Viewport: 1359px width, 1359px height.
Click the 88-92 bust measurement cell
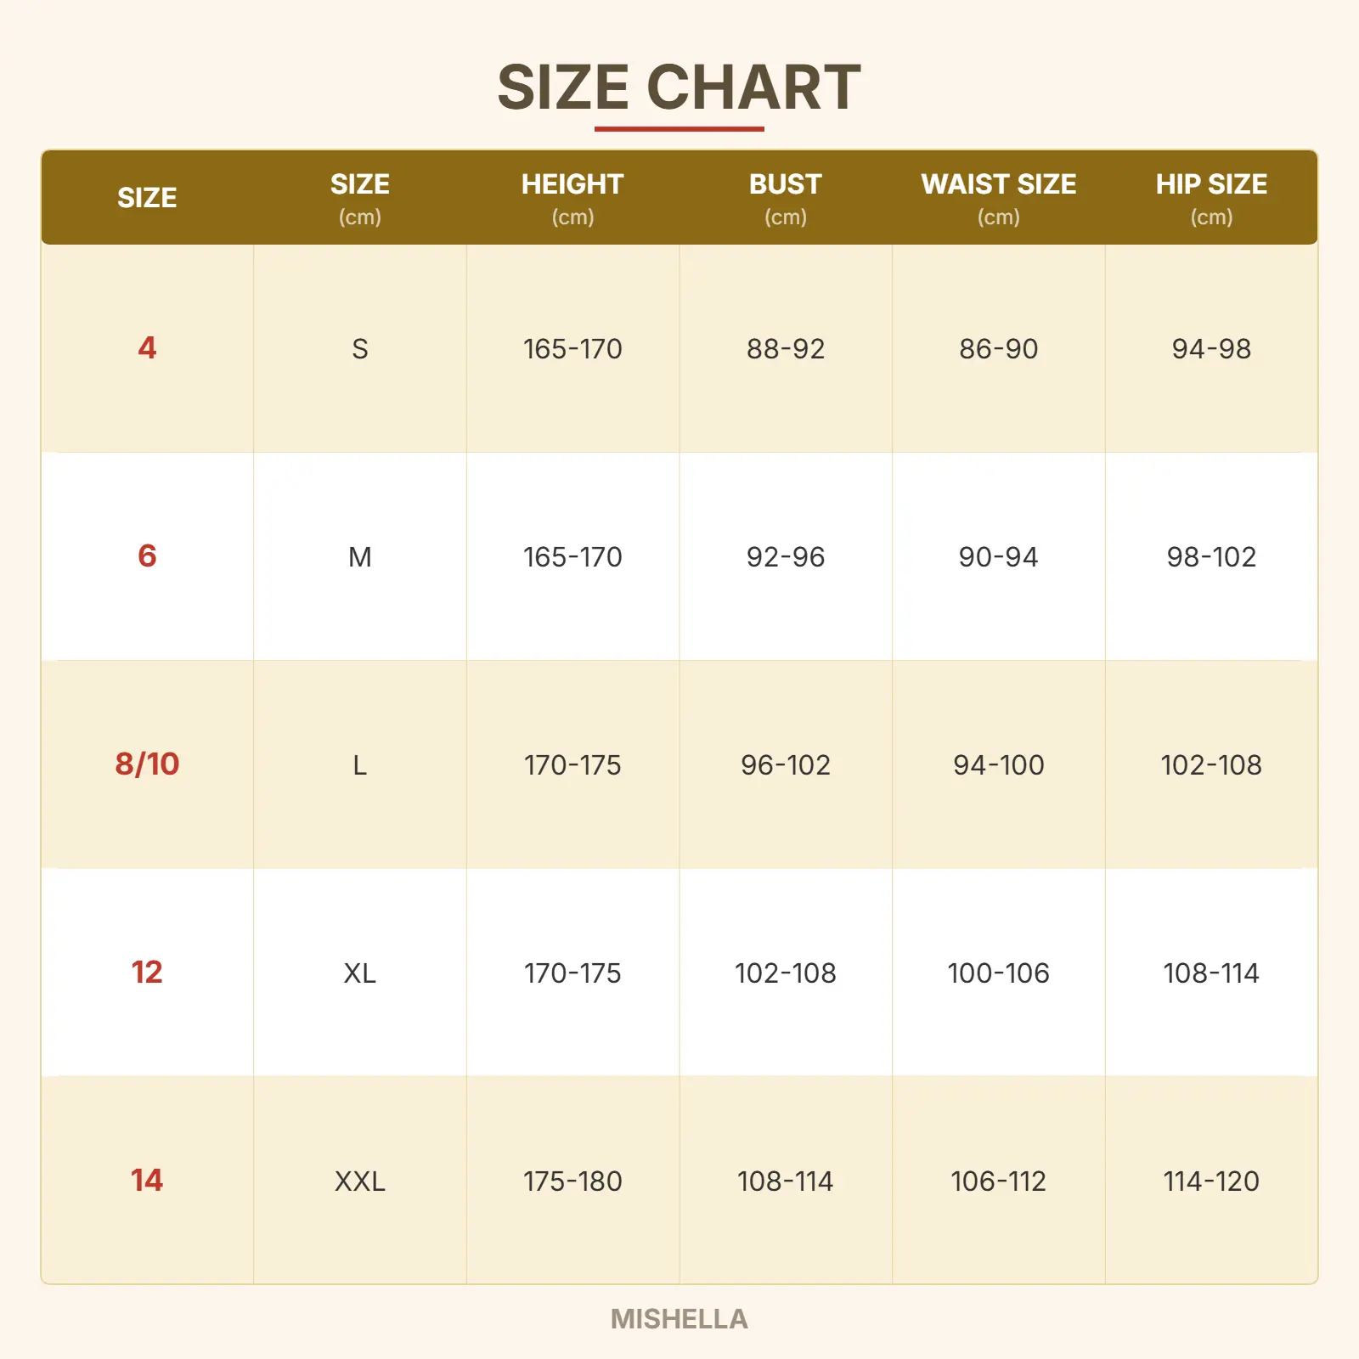[x=786, y=348]
